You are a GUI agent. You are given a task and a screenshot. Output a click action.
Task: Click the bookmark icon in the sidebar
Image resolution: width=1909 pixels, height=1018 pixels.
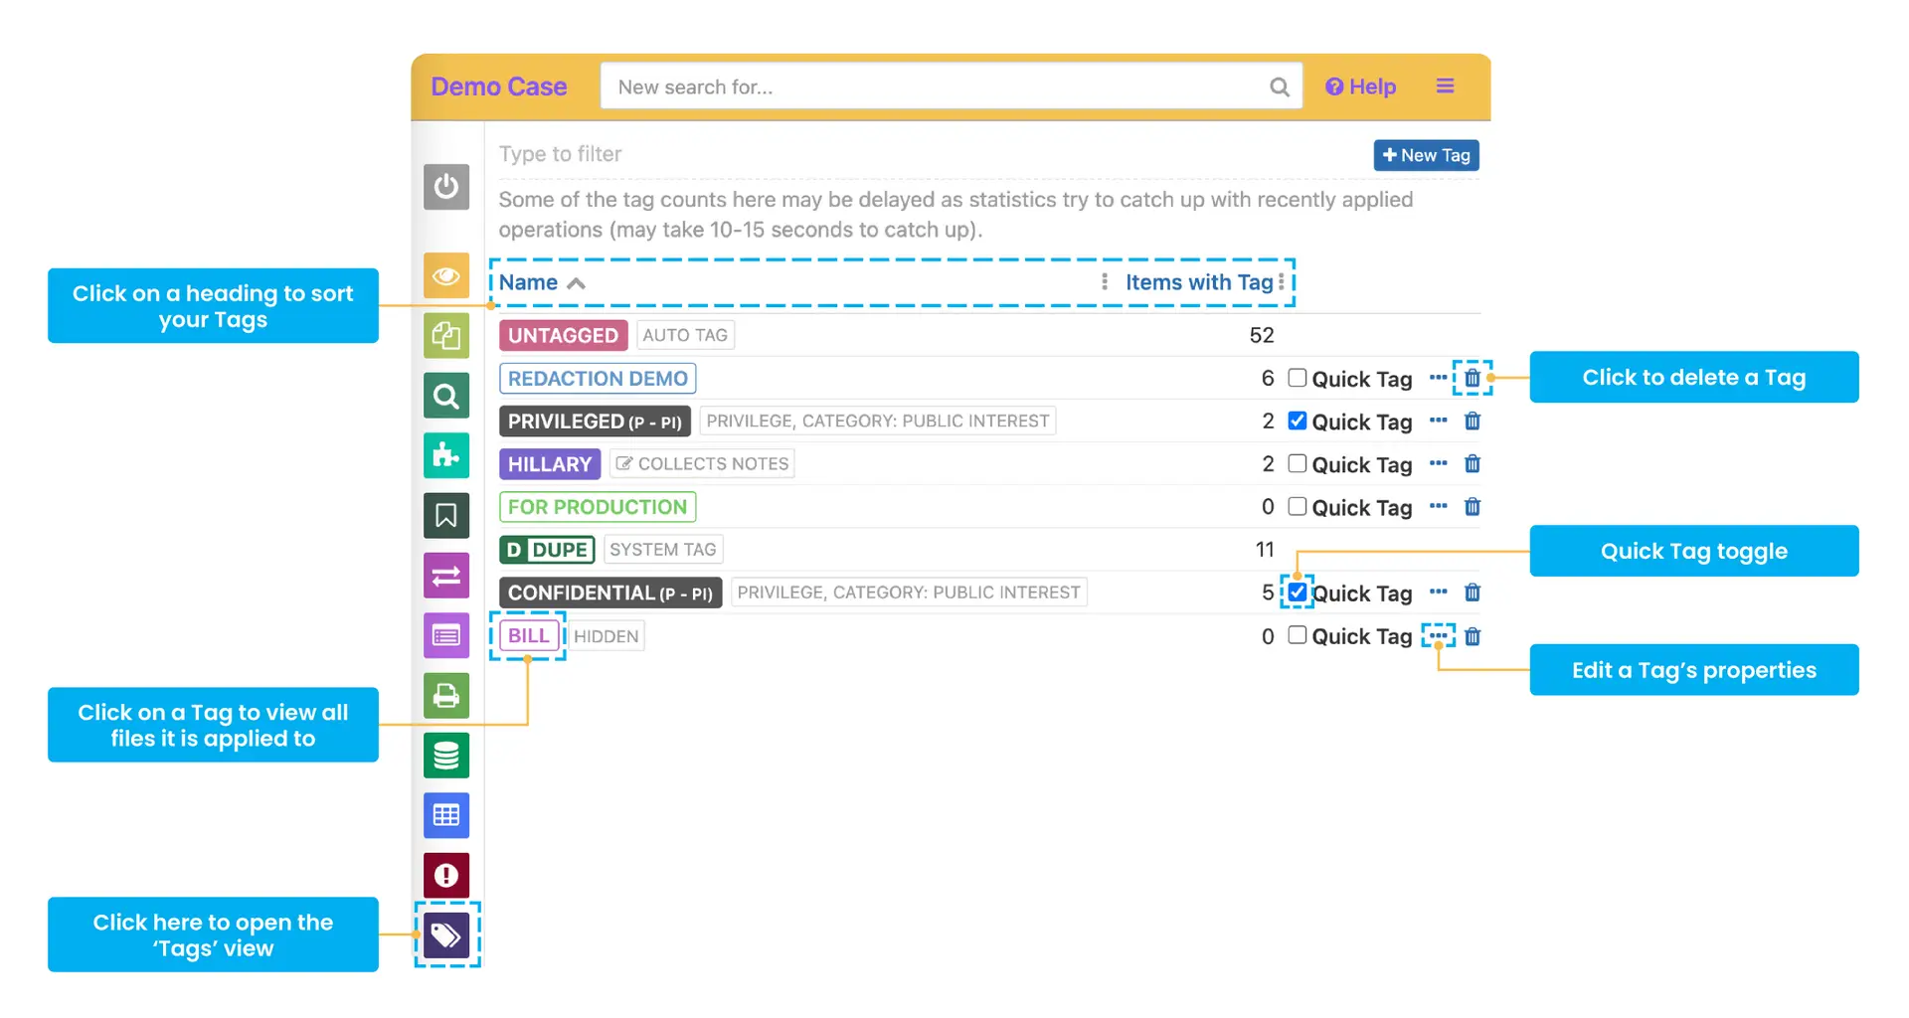point(446,515)
